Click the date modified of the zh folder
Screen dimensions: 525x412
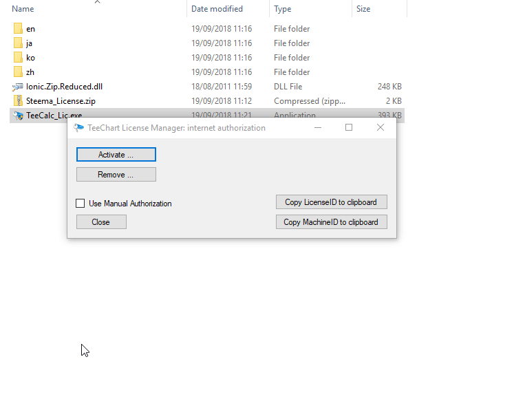click(222, 72)
